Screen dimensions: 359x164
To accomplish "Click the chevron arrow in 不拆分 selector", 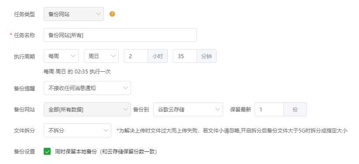I will [106, 130].
